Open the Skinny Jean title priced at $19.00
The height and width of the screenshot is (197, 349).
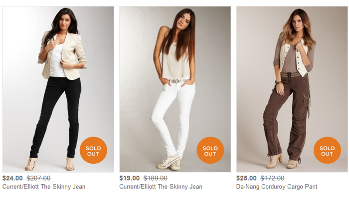pos(161,187)
